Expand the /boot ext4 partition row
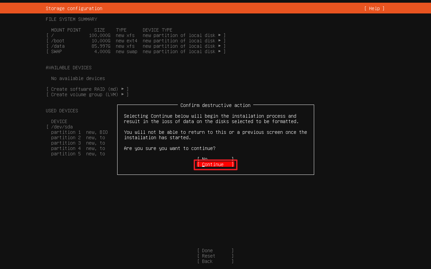The height and width of the screenshot is (269, 431). click(x=136, y=41)
